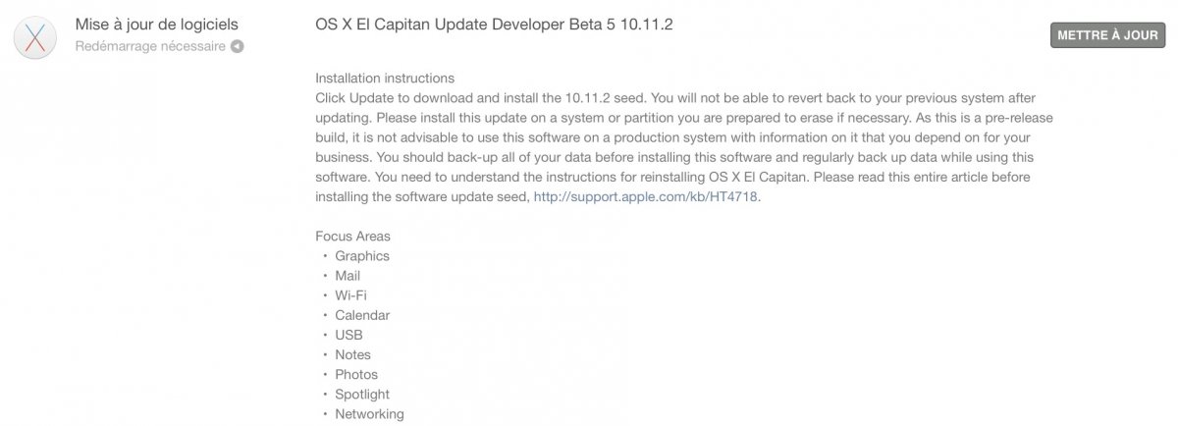
Task: Click the OS X El Capitan Update title
Action: (x=494, y=24)
